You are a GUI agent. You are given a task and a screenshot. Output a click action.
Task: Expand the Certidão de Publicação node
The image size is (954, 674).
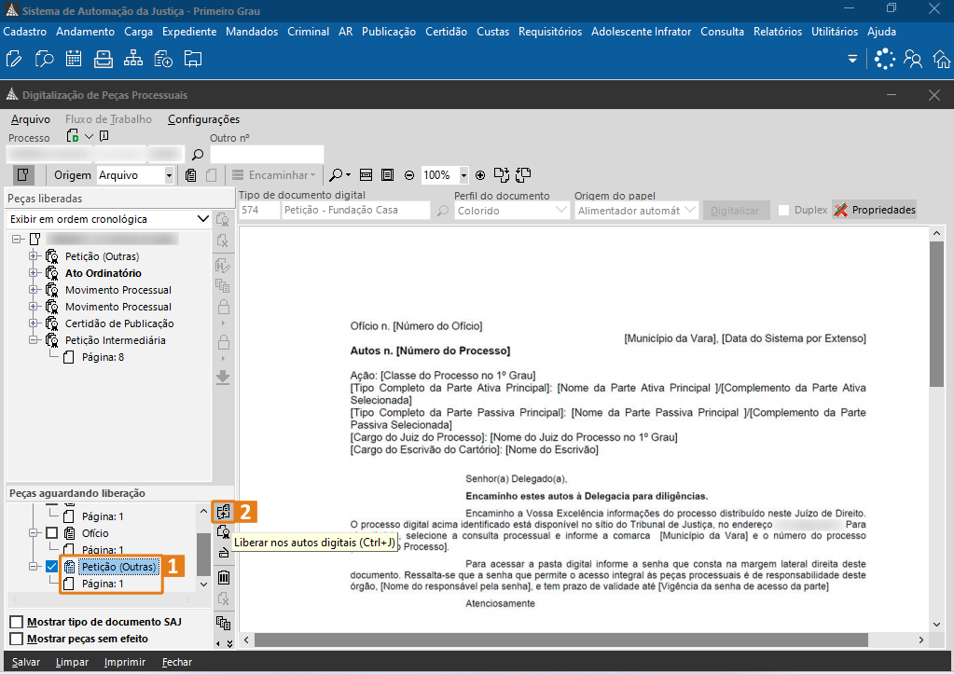coord(34,323)
